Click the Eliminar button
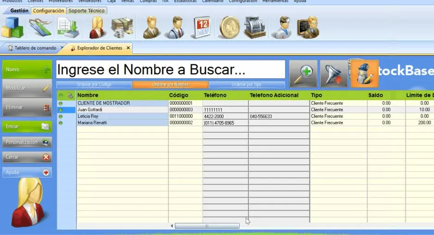Image resolution: width=434 pixels, height=235 pixels. pyautogui.click(x=27, y=107)
